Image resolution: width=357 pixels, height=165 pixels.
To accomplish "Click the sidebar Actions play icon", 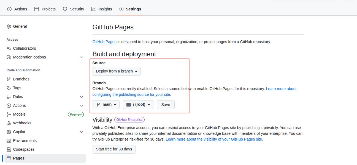I will 9,106.
